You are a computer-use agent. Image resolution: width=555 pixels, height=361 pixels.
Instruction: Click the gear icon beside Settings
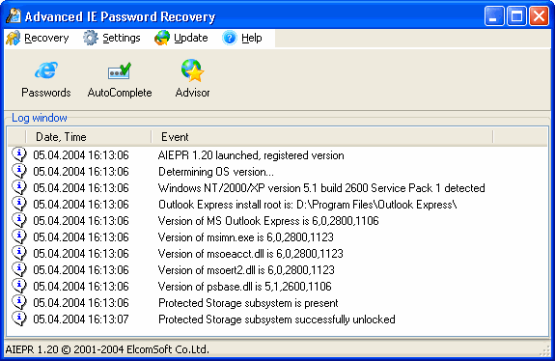[x=91, y=38]
